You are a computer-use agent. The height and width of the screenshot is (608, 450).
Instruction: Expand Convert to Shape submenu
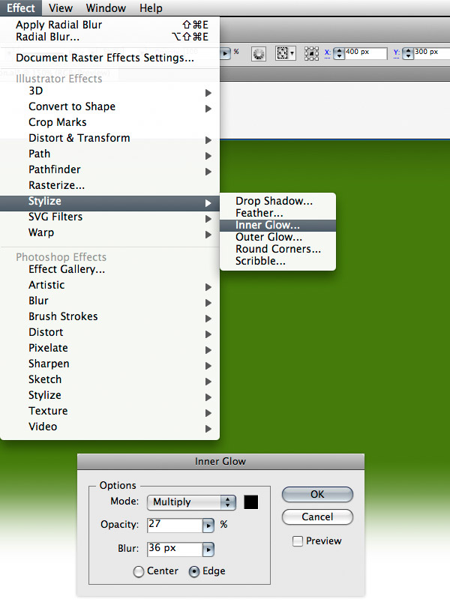[109, 106]
